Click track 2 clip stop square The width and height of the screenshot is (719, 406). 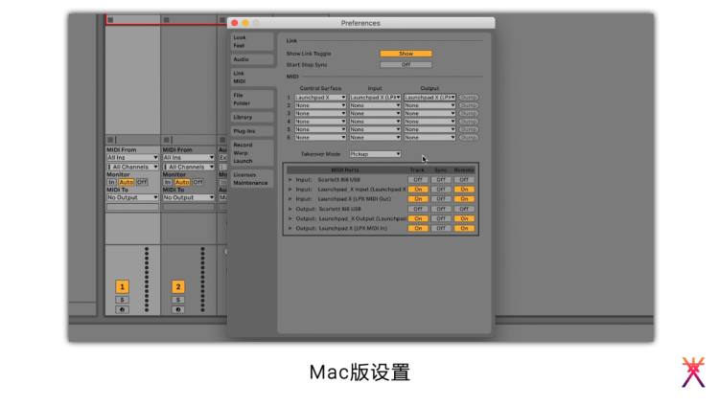167,140
